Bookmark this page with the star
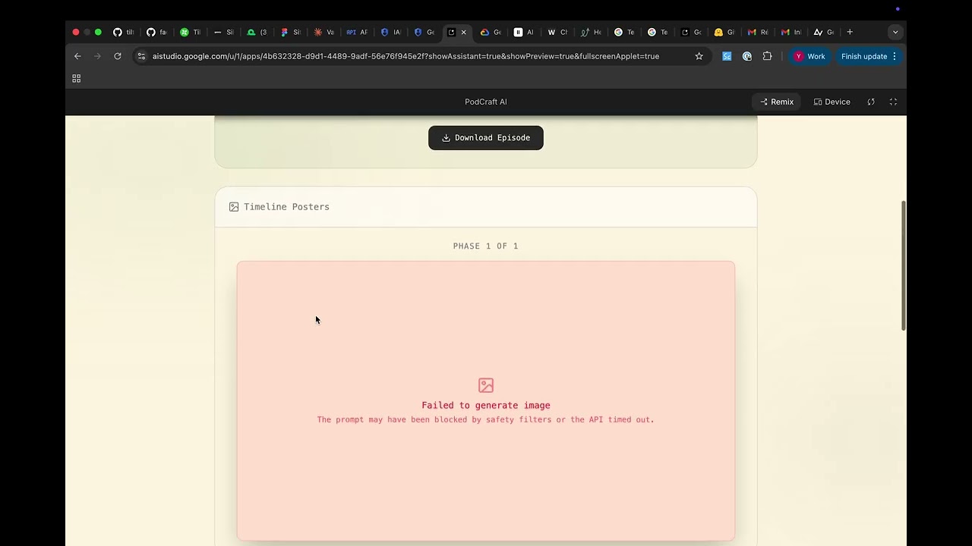Image resolution: width=972 pixels, height=546 pixels. [699, 56]
